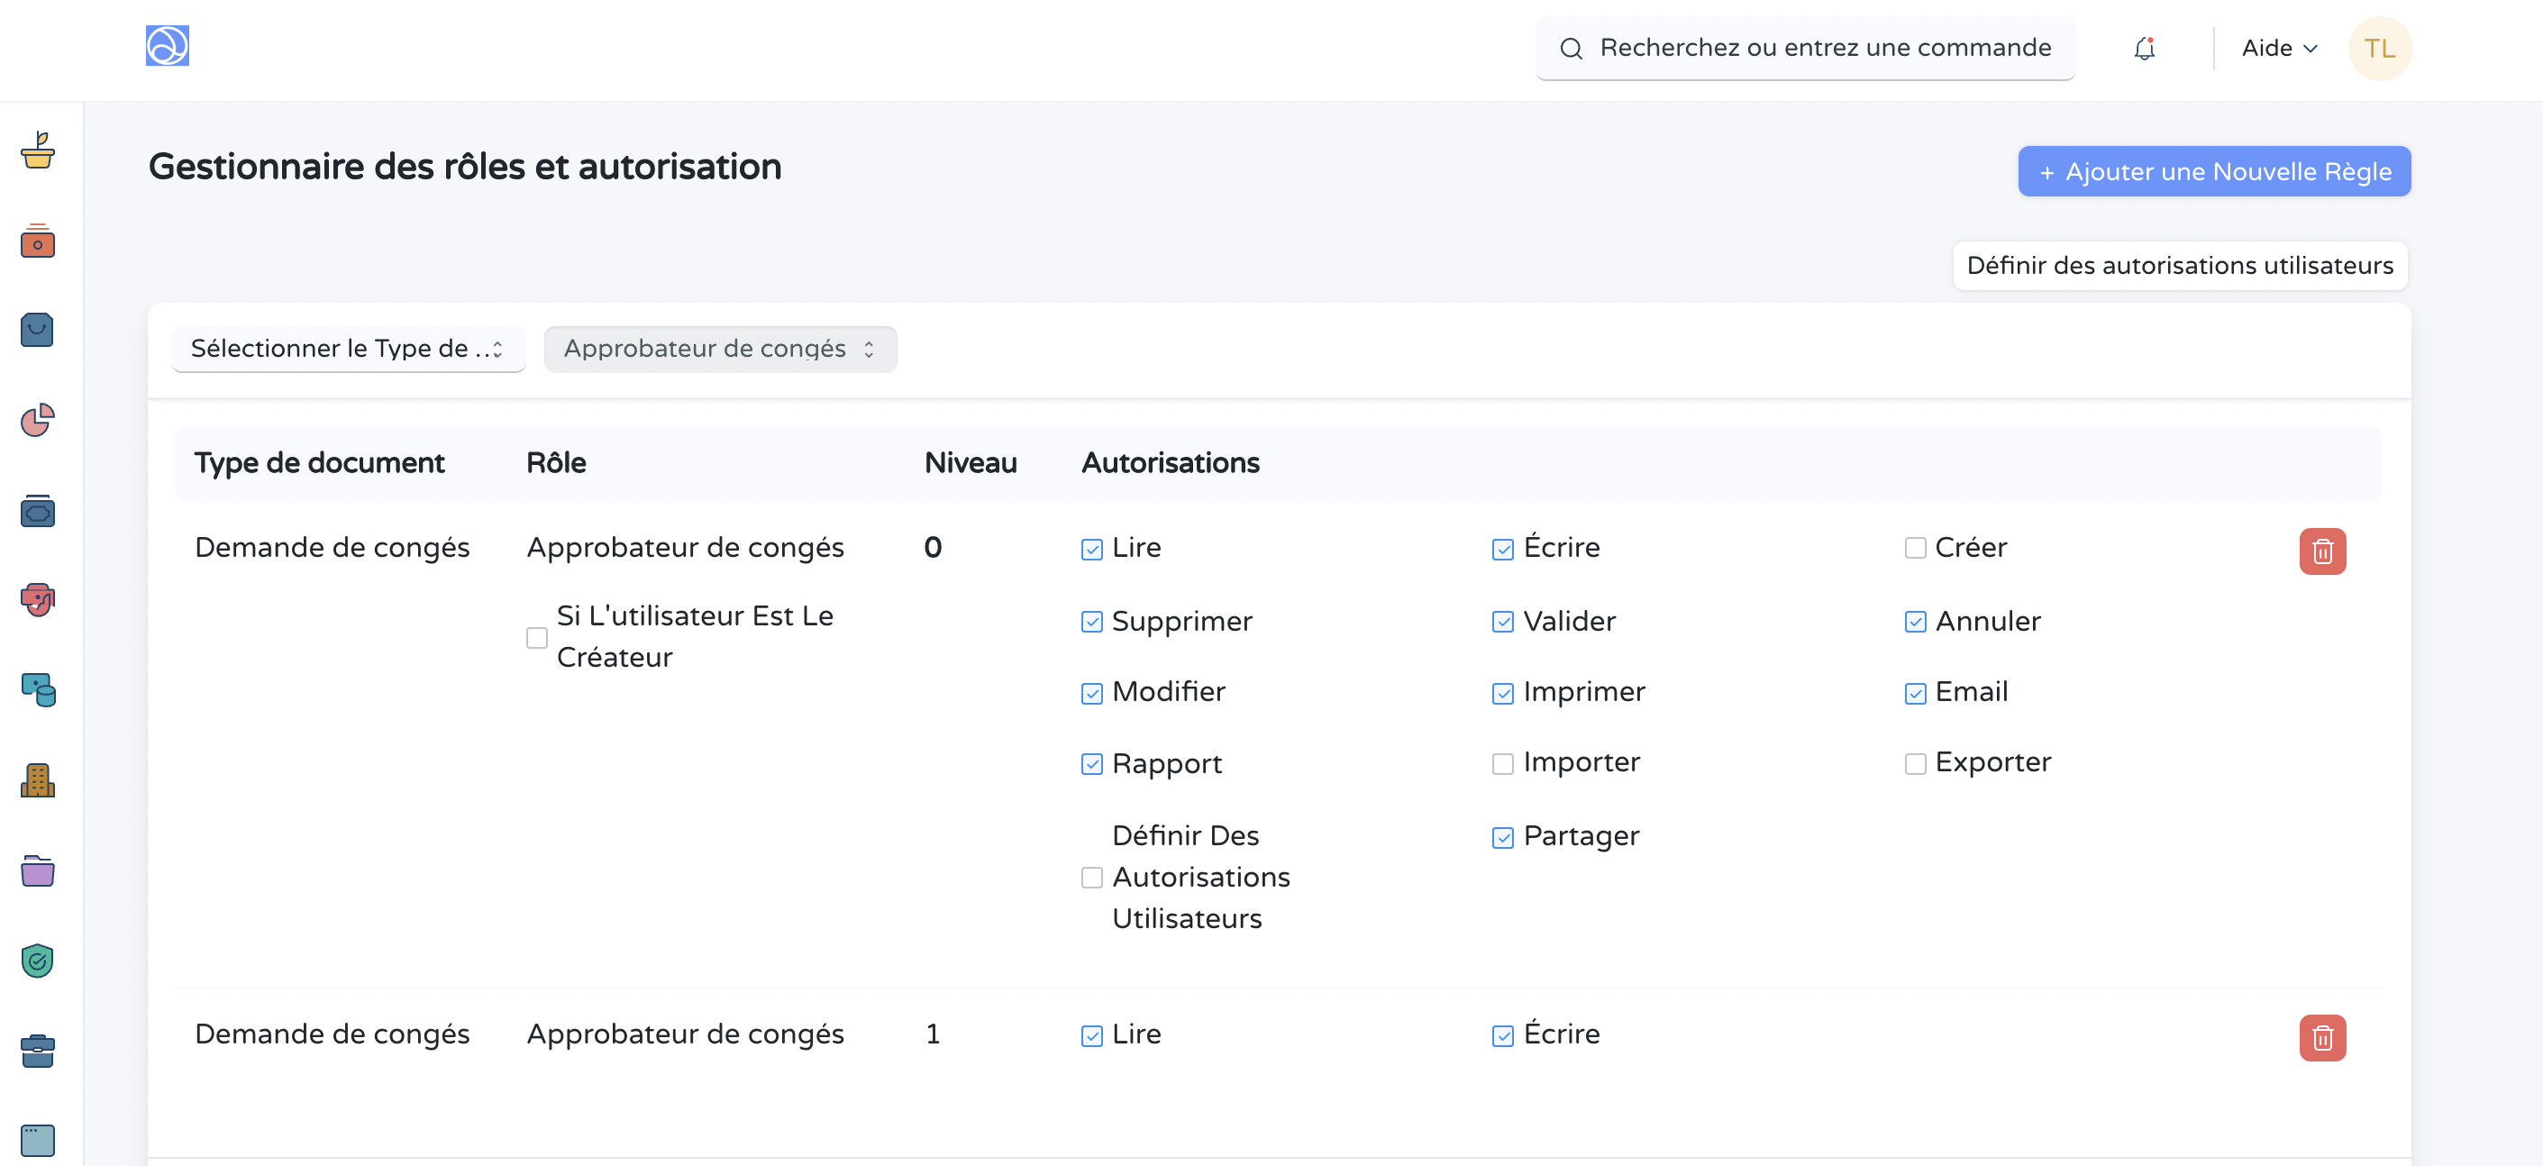This screenshot has height=1166, width=2543.
Task: Click the orange building sidebar icon
Action: (x=38, y=780)
